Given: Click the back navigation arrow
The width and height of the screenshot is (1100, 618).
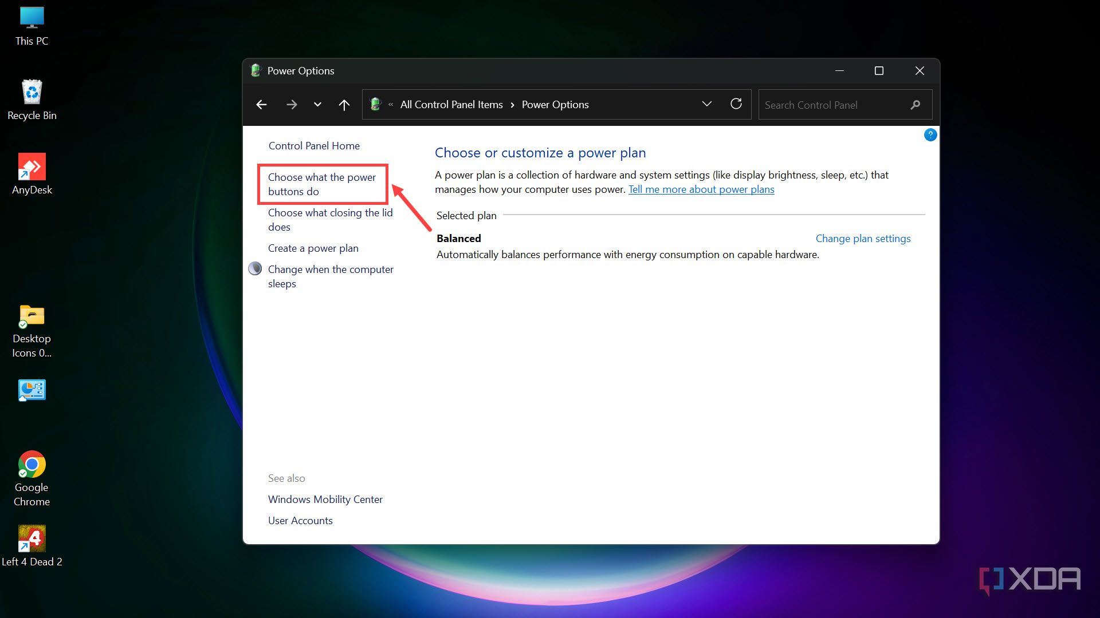Looking at the screenshot, I should [x=261, y=105].
